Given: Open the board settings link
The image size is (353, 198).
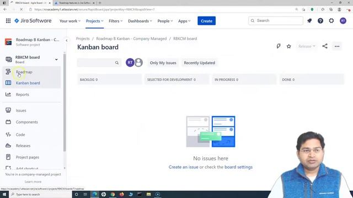Looking at the screenshot, I should tap(238, 167).
